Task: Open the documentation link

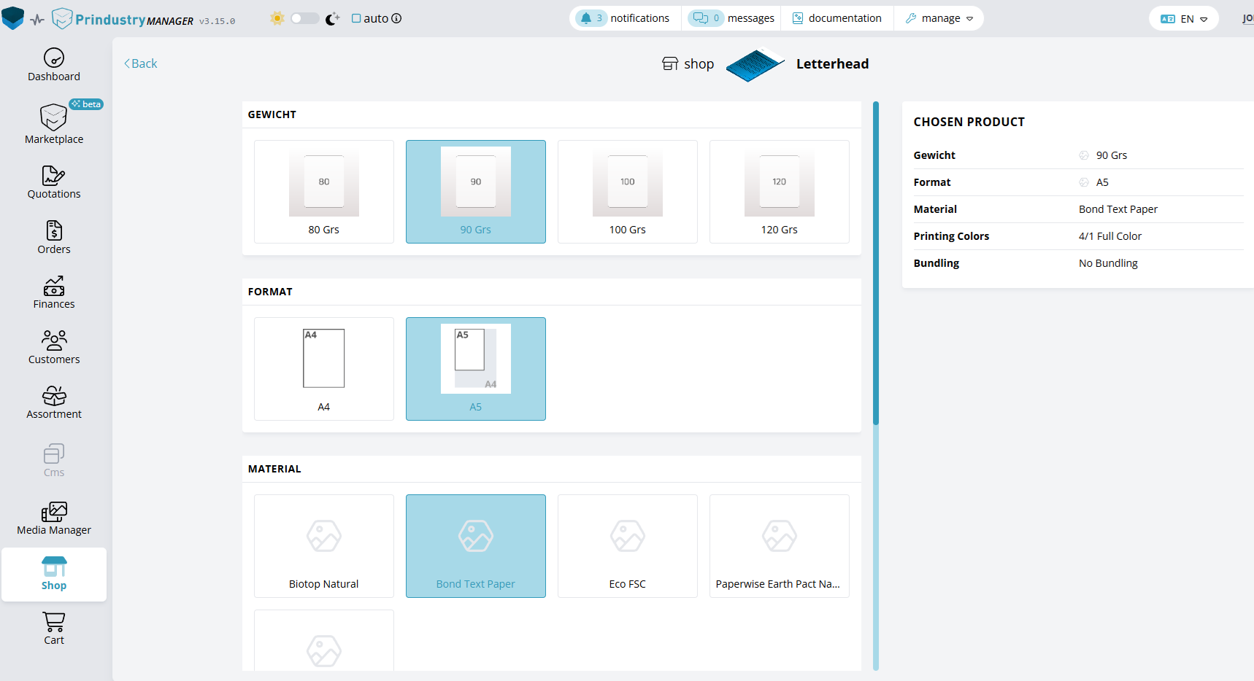Action: [837, 18]
